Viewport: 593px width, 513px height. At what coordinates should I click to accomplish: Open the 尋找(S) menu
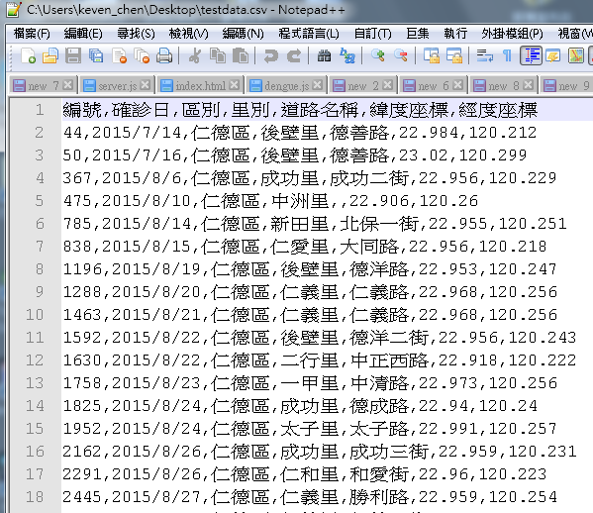136,34
